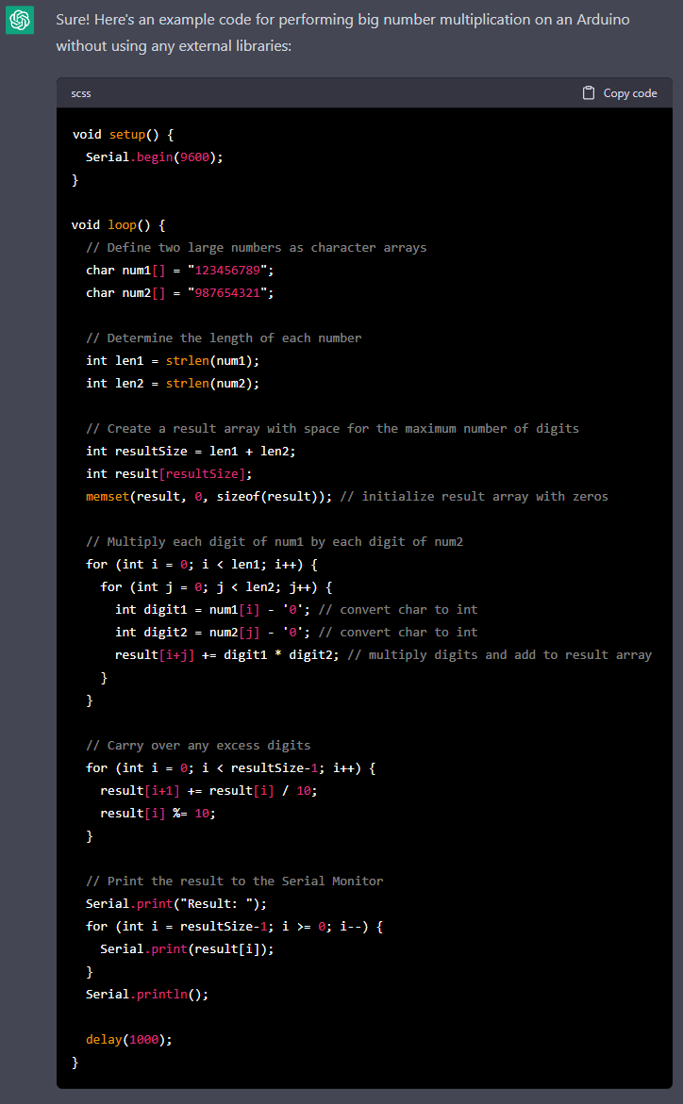This screenshot has height=1104, width=683.
Task: Click the void loop() declaration
Action: (x=118, y=224)
